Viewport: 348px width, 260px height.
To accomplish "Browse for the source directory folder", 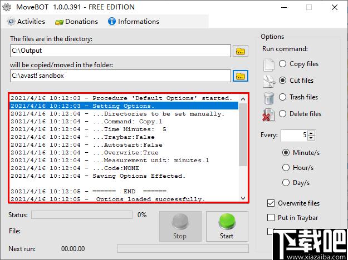I will coord(241,51).
